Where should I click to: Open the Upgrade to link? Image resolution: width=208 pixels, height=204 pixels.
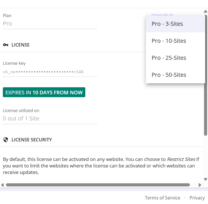pyautogui.click(x=162, y=14)
